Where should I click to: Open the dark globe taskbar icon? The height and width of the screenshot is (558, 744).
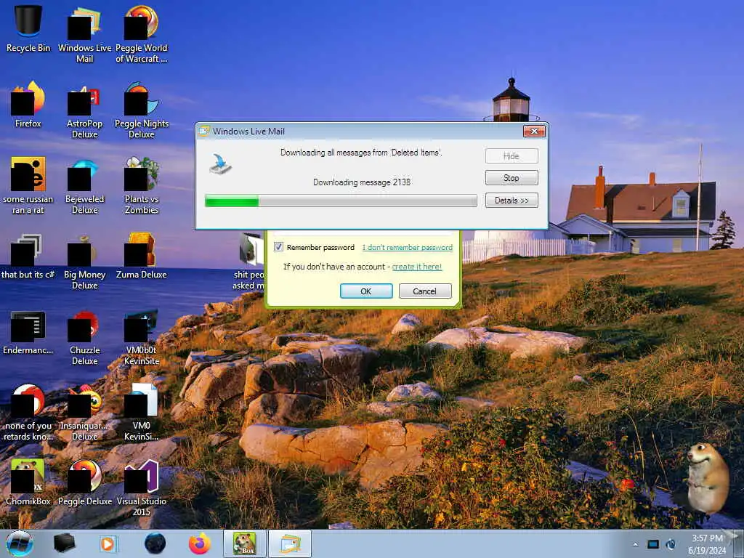(x=155, y=543)
